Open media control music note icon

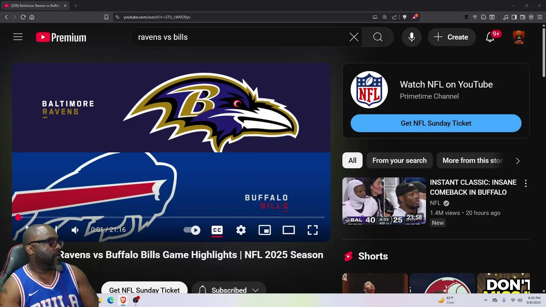[505, 17]
